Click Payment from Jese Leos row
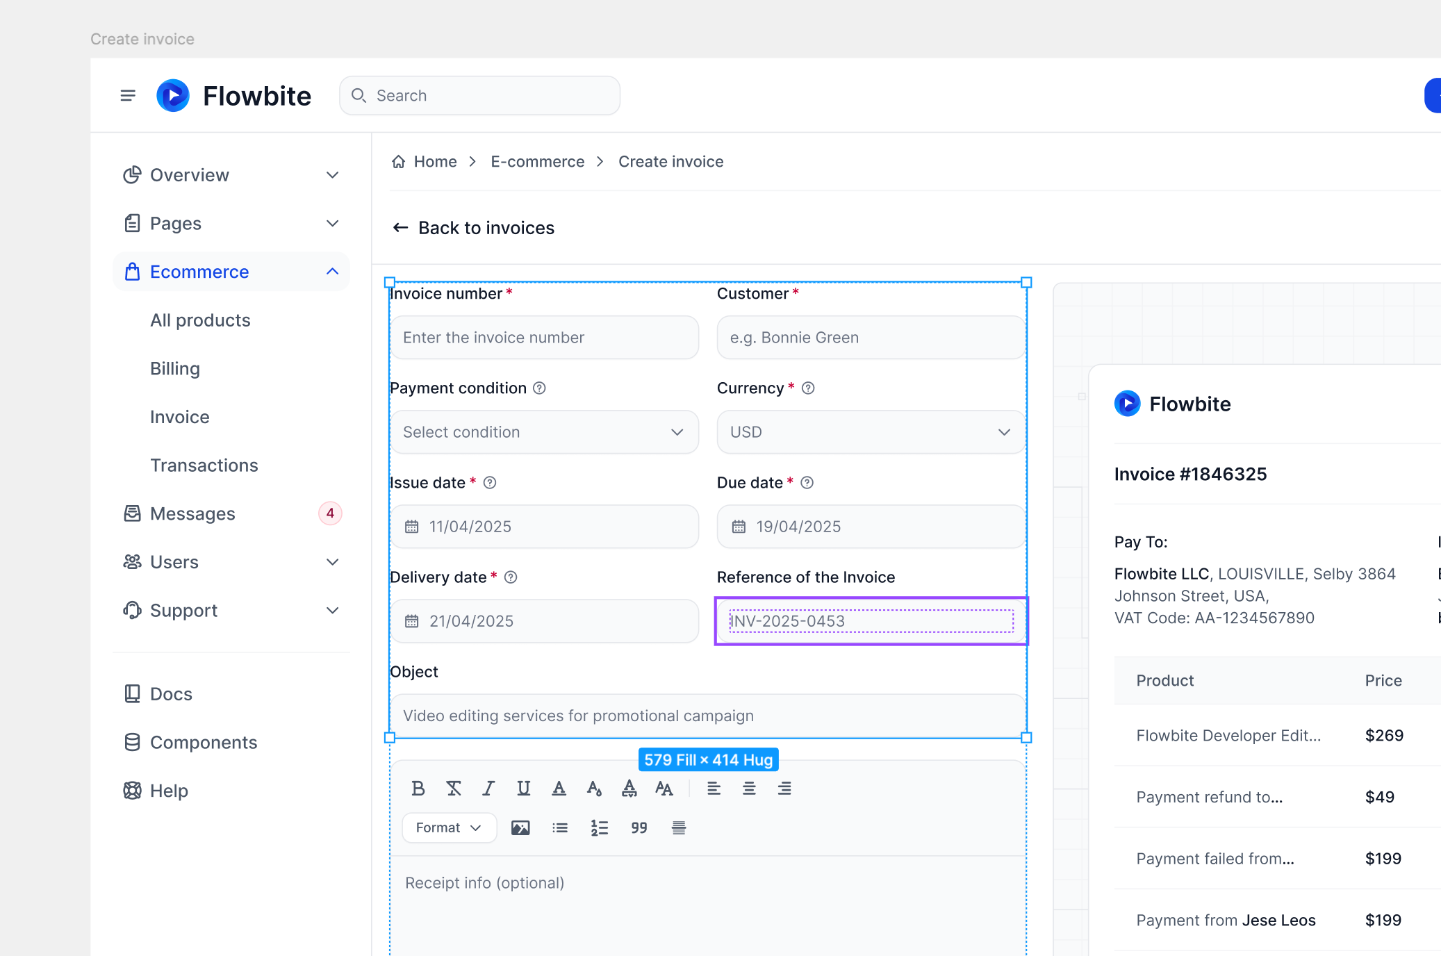The image size is (1441, 956). click(1277, 920)
